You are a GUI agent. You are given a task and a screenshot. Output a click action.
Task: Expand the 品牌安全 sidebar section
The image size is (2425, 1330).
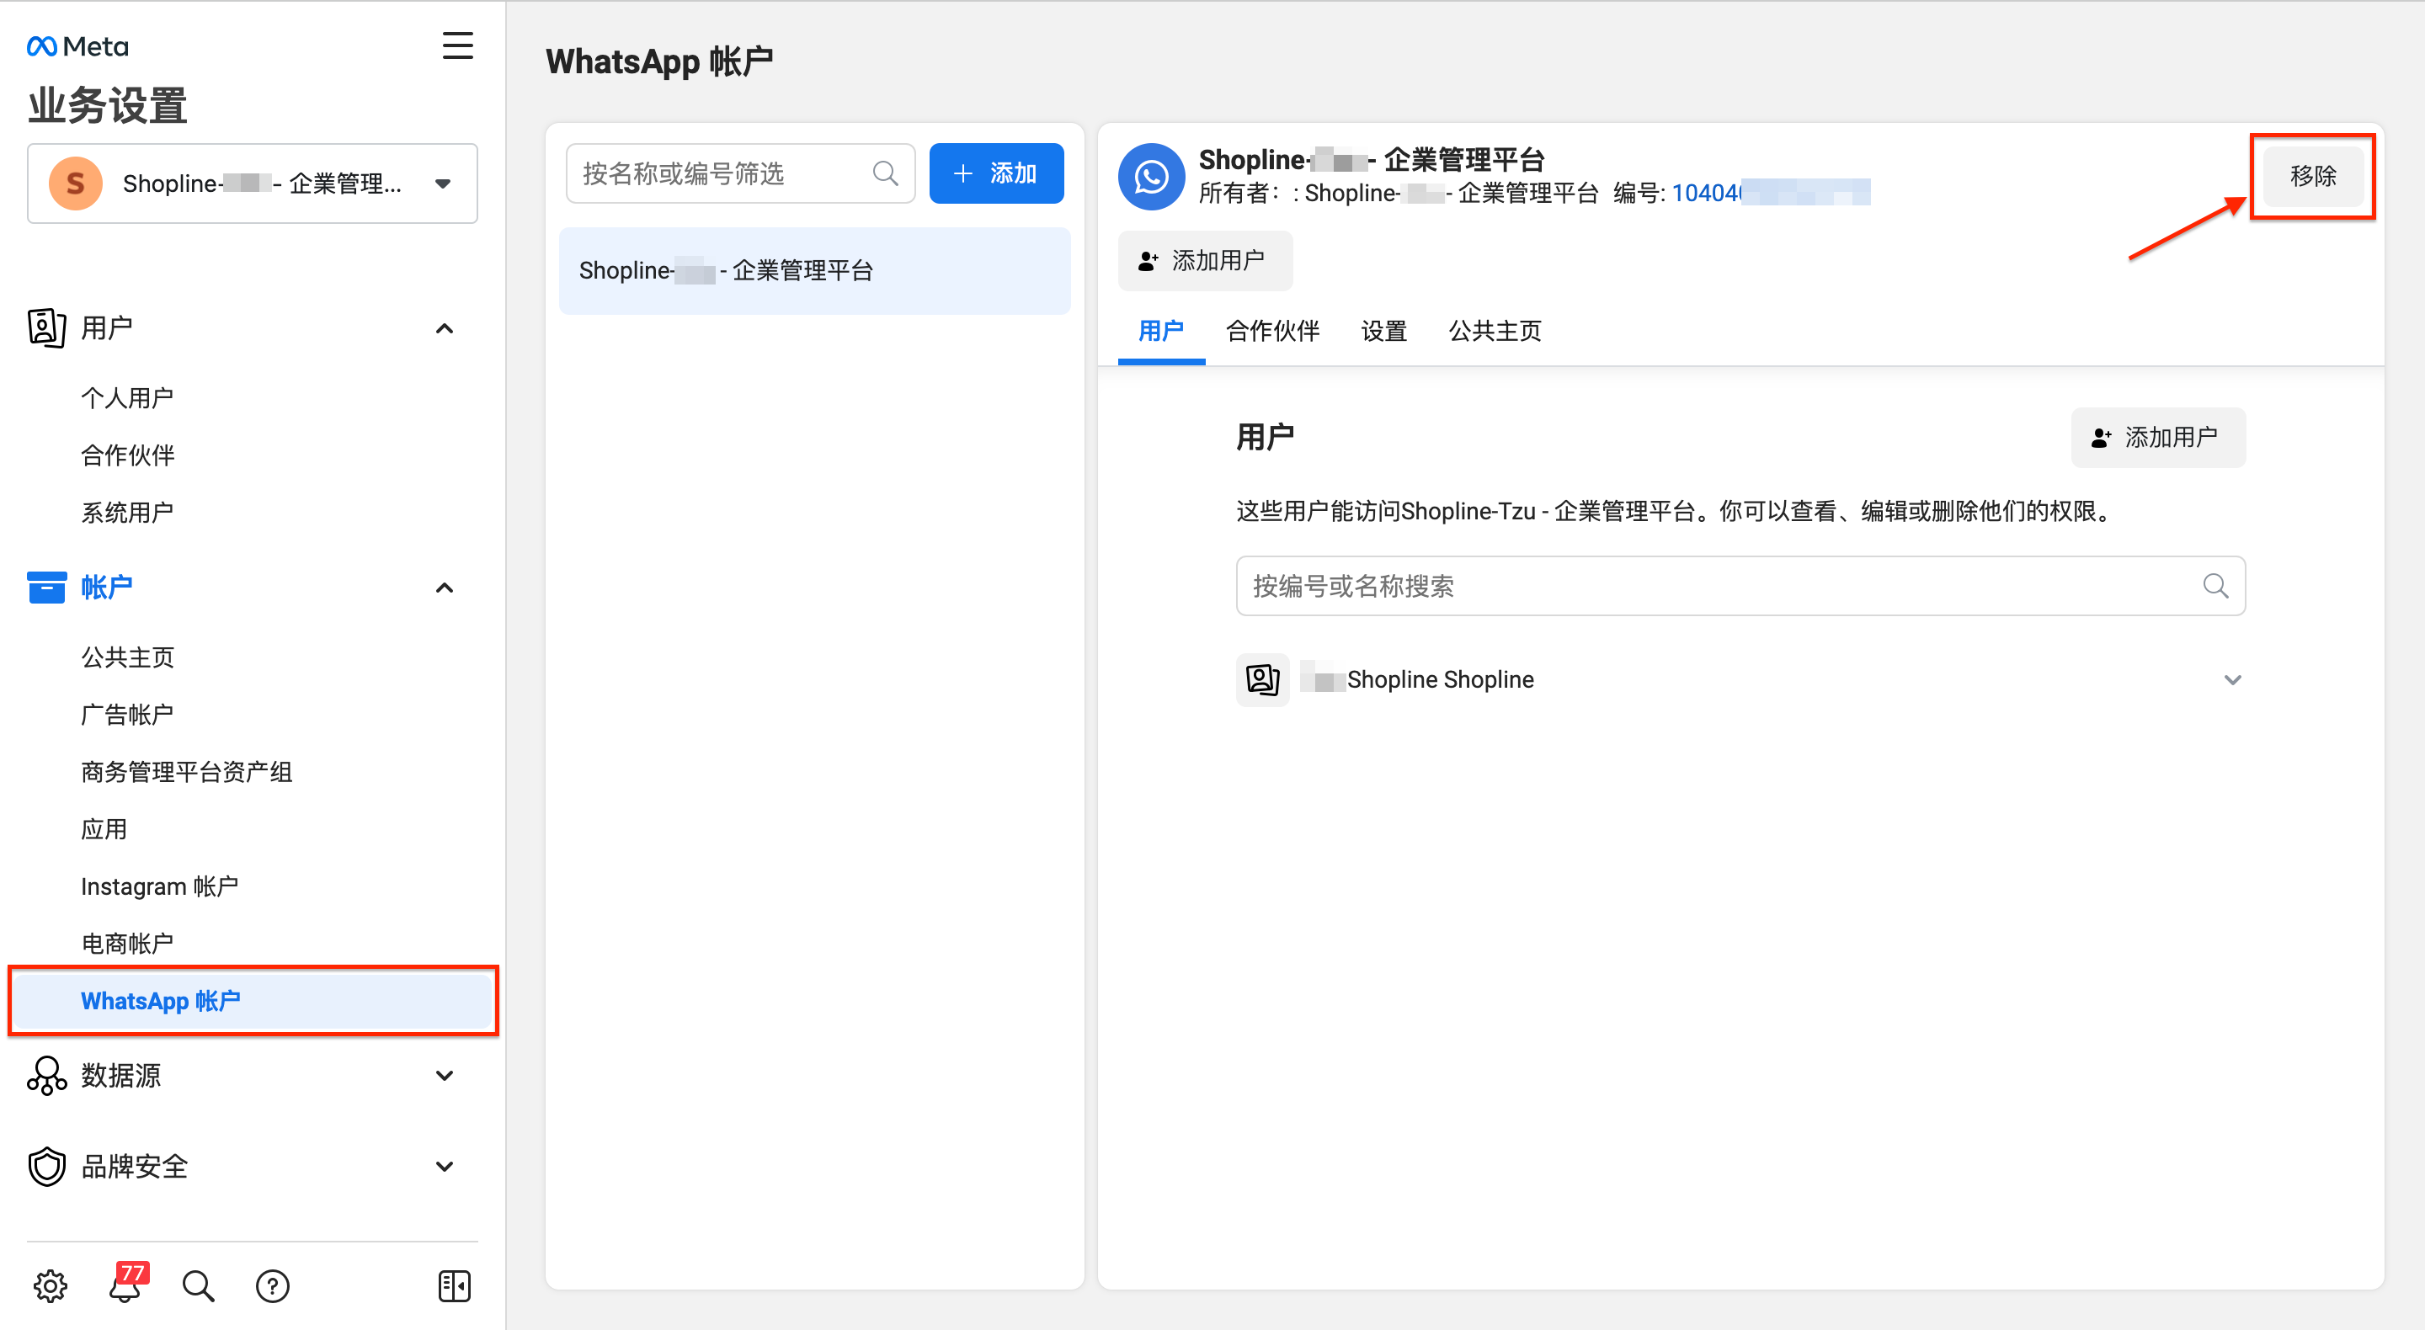(445, 1166)
